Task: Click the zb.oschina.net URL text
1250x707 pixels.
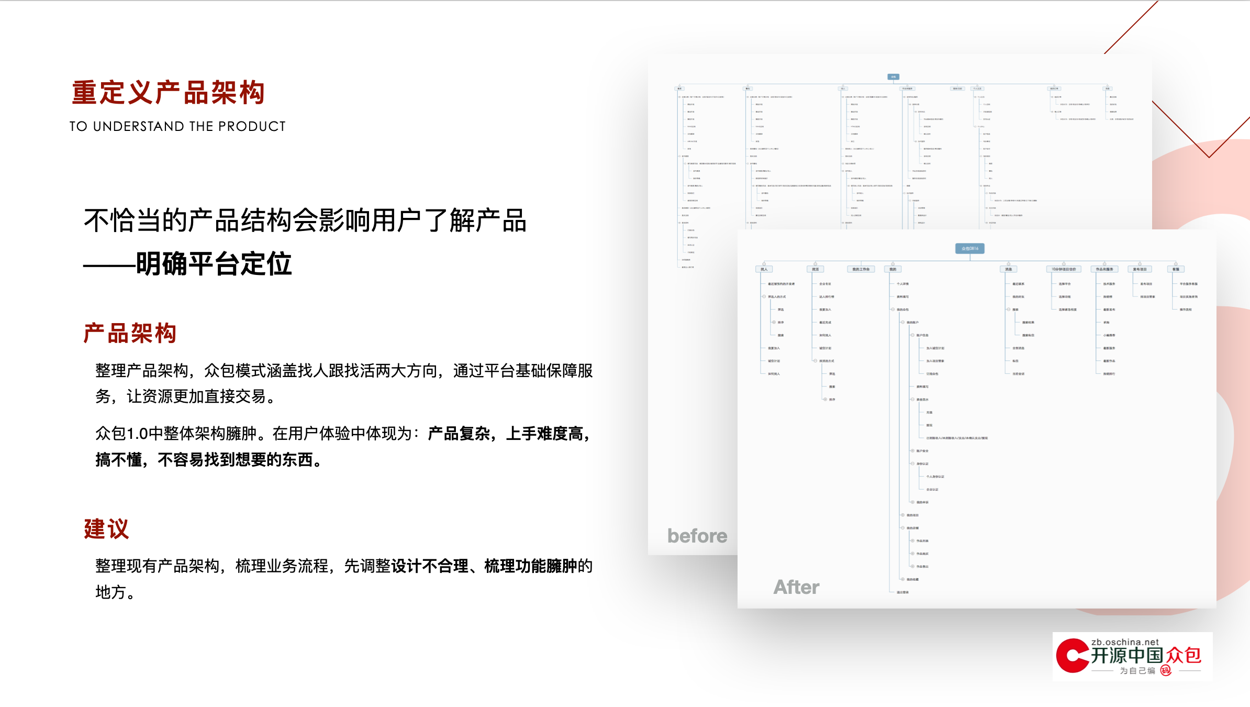Action: (1125, 642)
